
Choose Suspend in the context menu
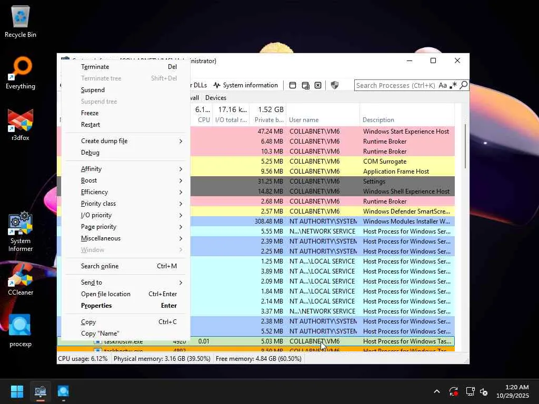pos(126,89)
